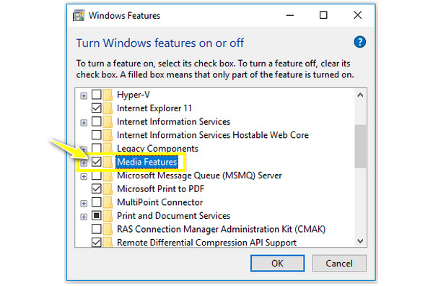The width and height of the screenshot is (433, 286).
Task: Click the MultiPoint Connector folder icon
Action: tap(108, 202)
